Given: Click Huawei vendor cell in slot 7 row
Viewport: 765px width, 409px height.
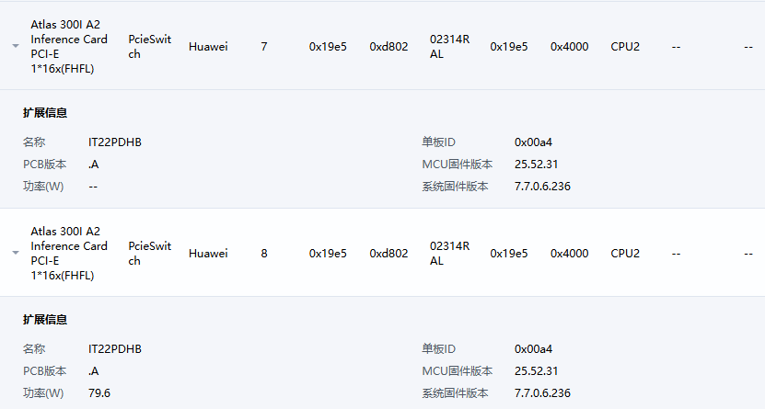Looking at the screenshot, I should [x=208, y=47].
